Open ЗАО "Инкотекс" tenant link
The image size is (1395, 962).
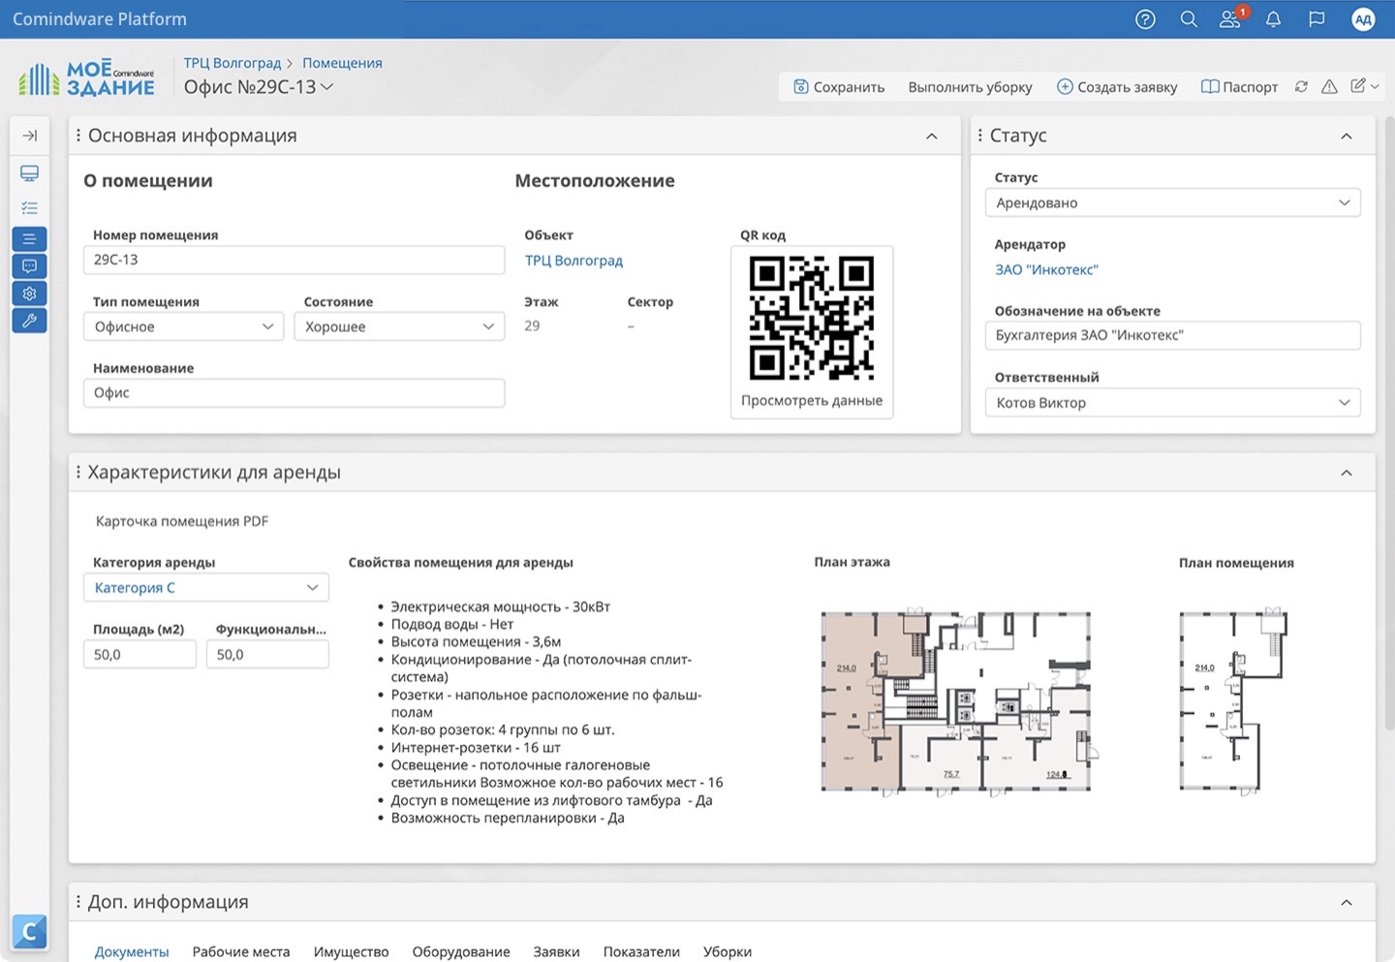pos(1046,269)
